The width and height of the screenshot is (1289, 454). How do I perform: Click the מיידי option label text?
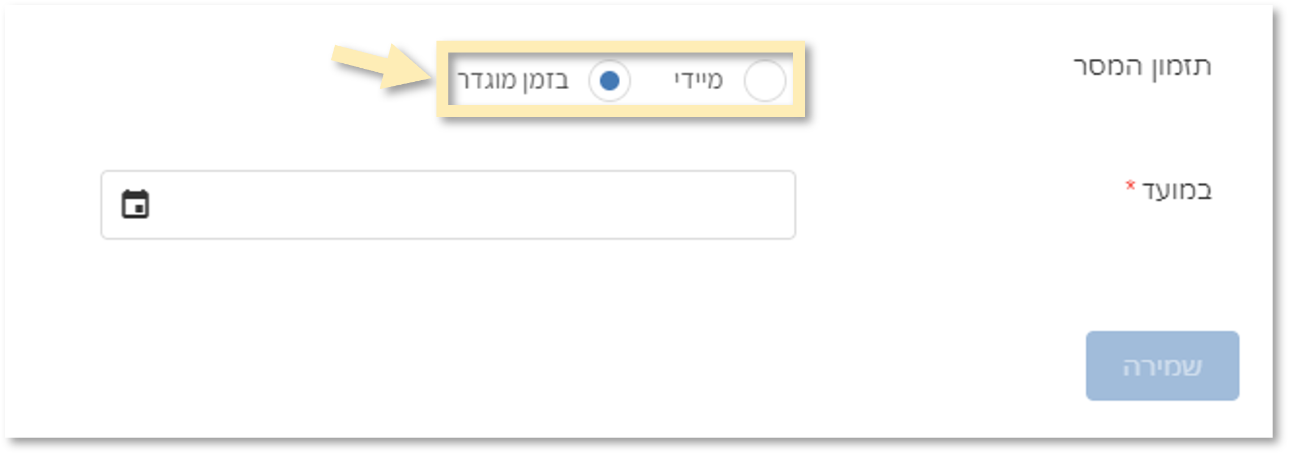(698, 80)
